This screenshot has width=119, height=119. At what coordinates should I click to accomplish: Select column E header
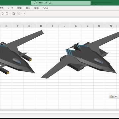coord(6,26)
